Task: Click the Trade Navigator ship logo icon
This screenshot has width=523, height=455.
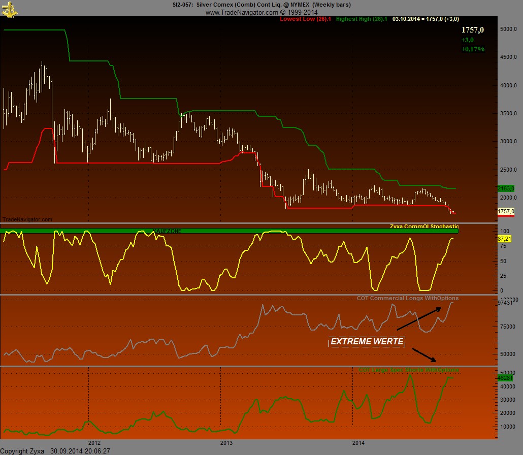Action: tap(9, 9)
